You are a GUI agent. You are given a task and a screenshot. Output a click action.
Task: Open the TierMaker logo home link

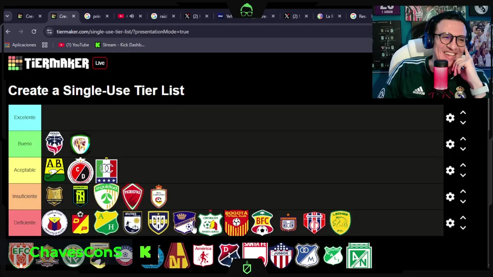coord(49,63)
